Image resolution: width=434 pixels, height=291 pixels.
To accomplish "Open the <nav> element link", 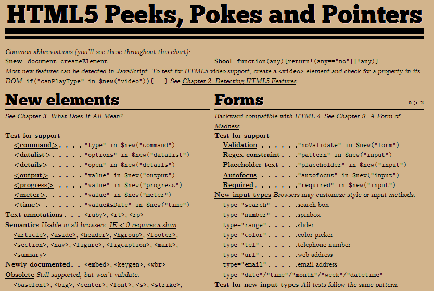I will click(x=59, y=245).
